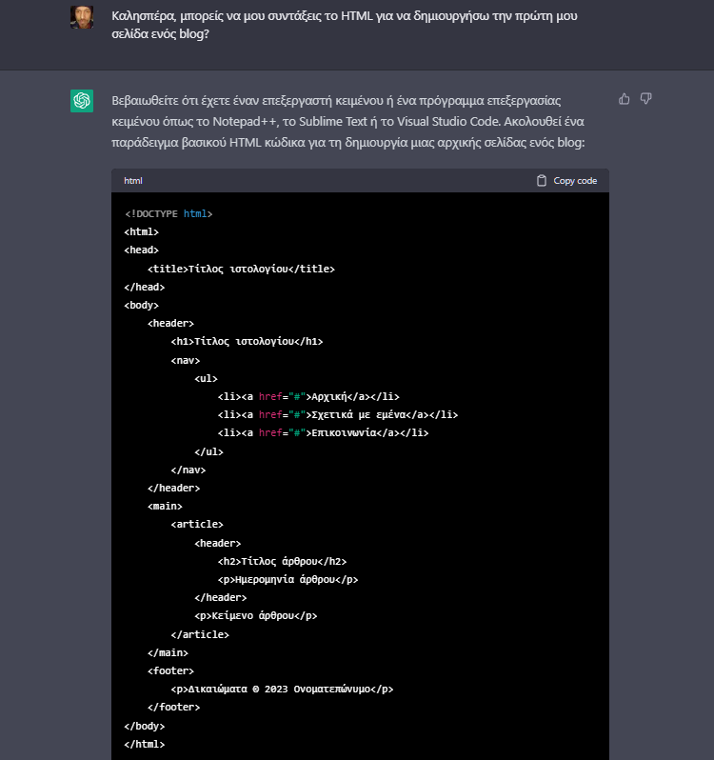
Task: Click the Ημερομηνία άρθρου paragraph code line
Action: (288, 580)
